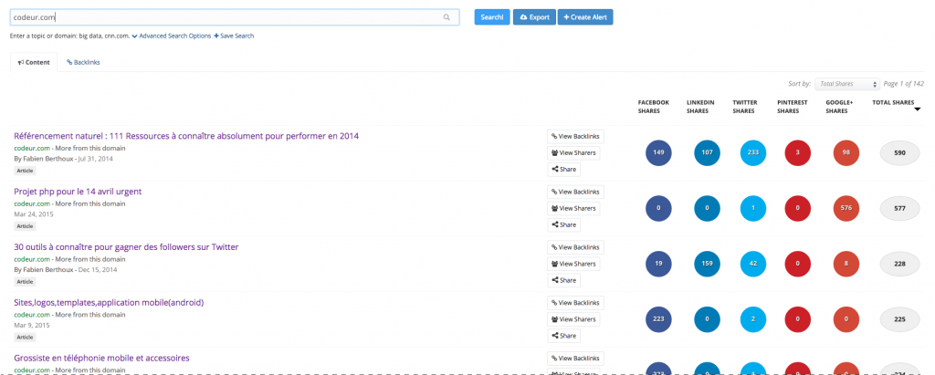Screen dimensions: 935x375
Task: Switch to the Backlinks tab
Action: 83,62
